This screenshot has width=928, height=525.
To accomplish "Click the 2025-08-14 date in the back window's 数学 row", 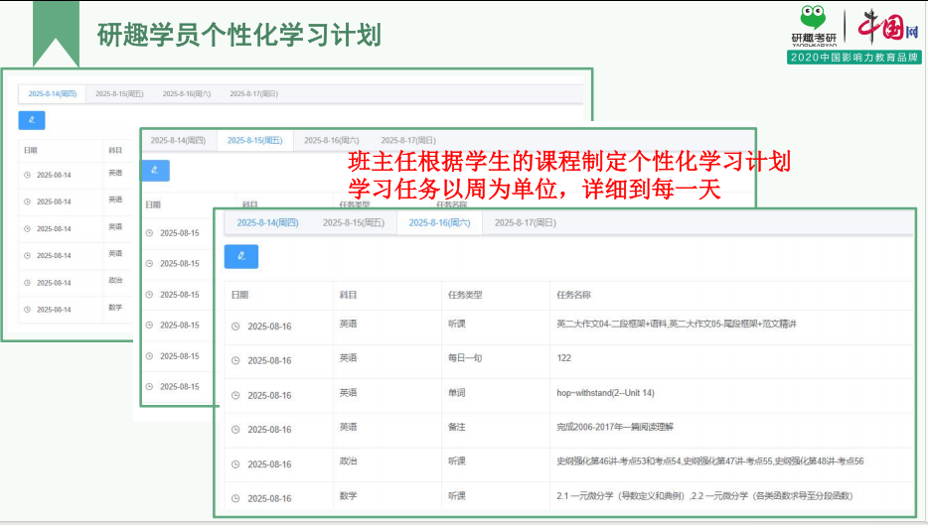I will pos(54,310).
